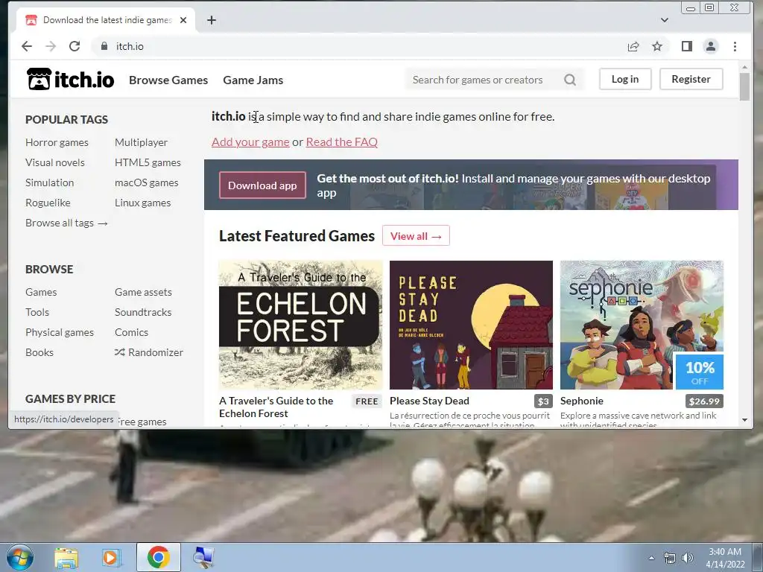The image size is (763, 572).
Task: Browse the Books category
Action: pyautogui.click(x=39, y=352)
